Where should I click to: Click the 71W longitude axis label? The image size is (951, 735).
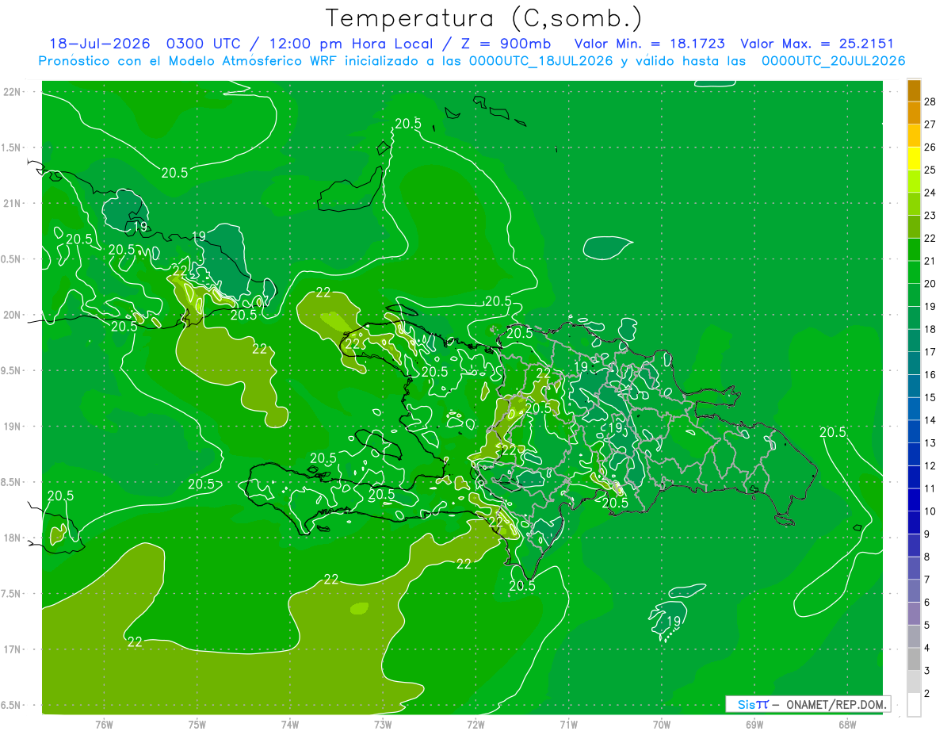coord(568,724)
